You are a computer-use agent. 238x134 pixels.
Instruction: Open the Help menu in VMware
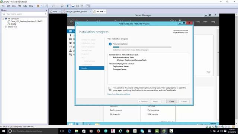click(31, 6)
